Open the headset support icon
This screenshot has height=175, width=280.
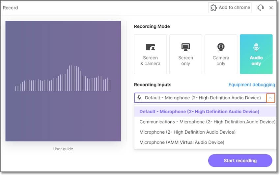pyautogui.click(x=261, y=8)
